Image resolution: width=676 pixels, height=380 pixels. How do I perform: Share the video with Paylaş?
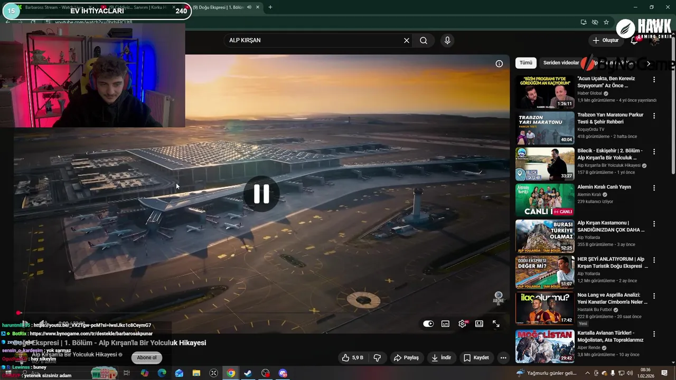[x=406, y=358]
